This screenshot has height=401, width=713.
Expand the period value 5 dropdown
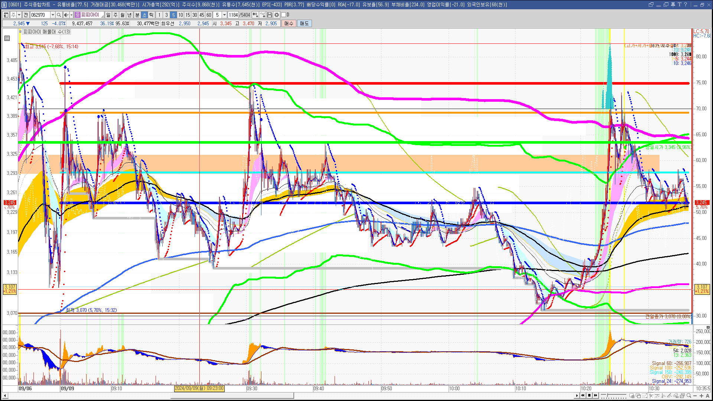click(x=224, y=15)
